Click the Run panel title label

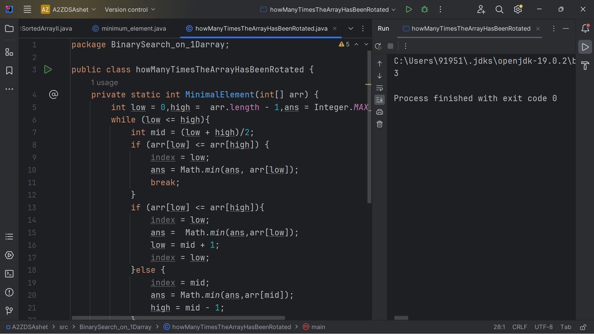[x=383, y=28]
